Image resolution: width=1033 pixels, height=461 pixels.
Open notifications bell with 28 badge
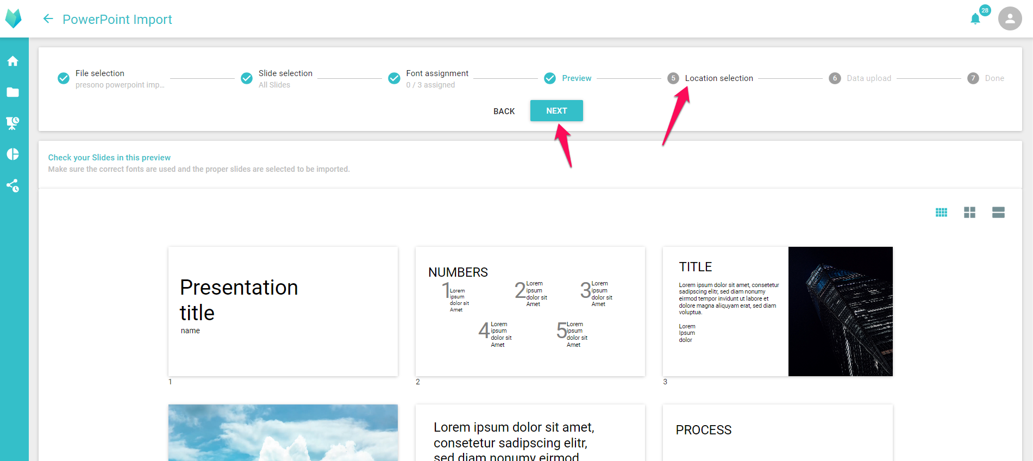pos(975,19)
